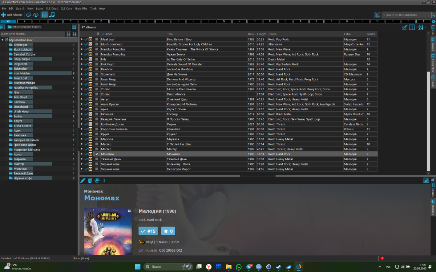
Task: Check the Ария row checkbox
Action: click(x=97, y=109)
